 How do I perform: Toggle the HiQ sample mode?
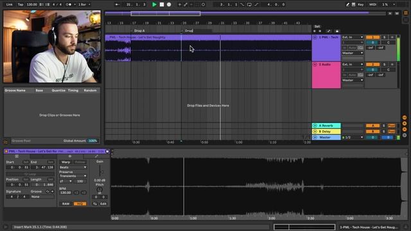click(x=80, y=204)
